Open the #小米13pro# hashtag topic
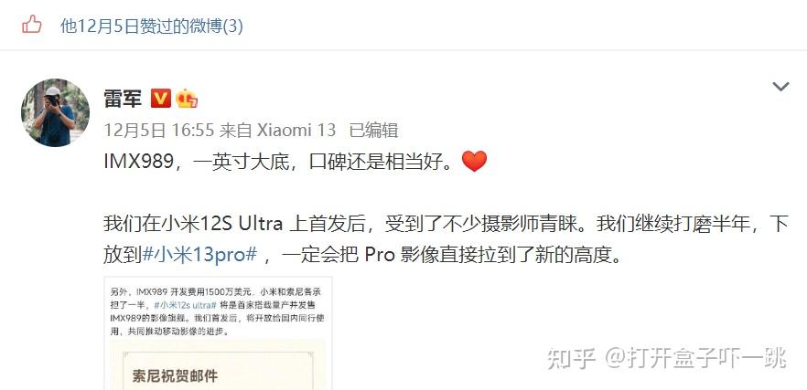 pos(199,254)
